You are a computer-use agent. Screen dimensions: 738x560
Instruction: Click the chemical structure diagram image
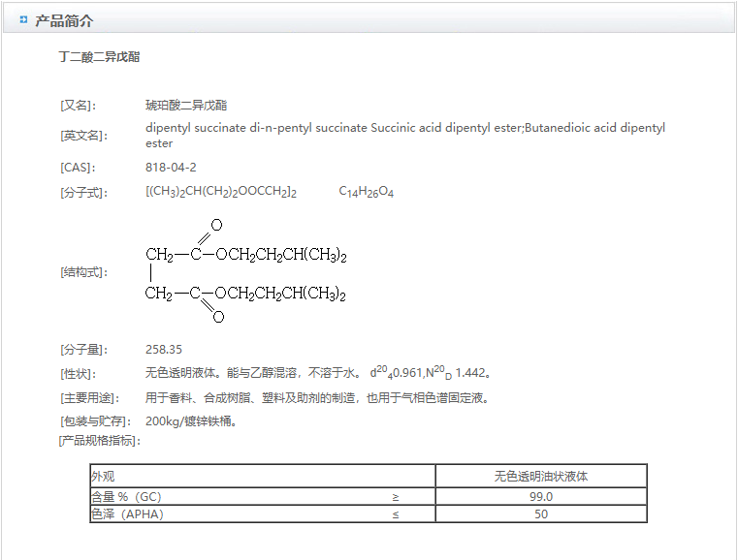[246, 271]
